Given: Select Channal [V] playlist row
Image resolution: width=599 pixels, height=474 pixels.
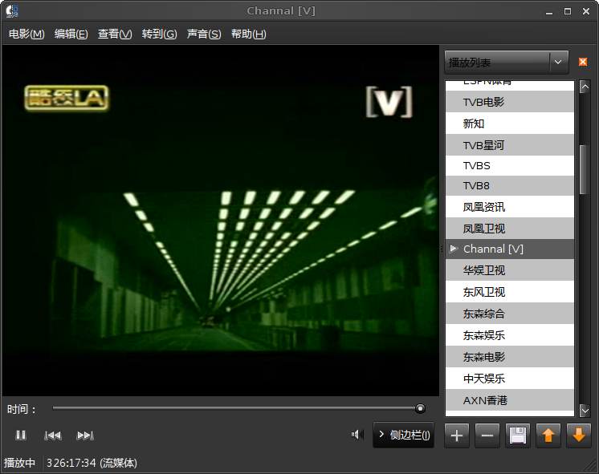Looking at the screenshot, I should pyautogui.click(x=510, y=249).
